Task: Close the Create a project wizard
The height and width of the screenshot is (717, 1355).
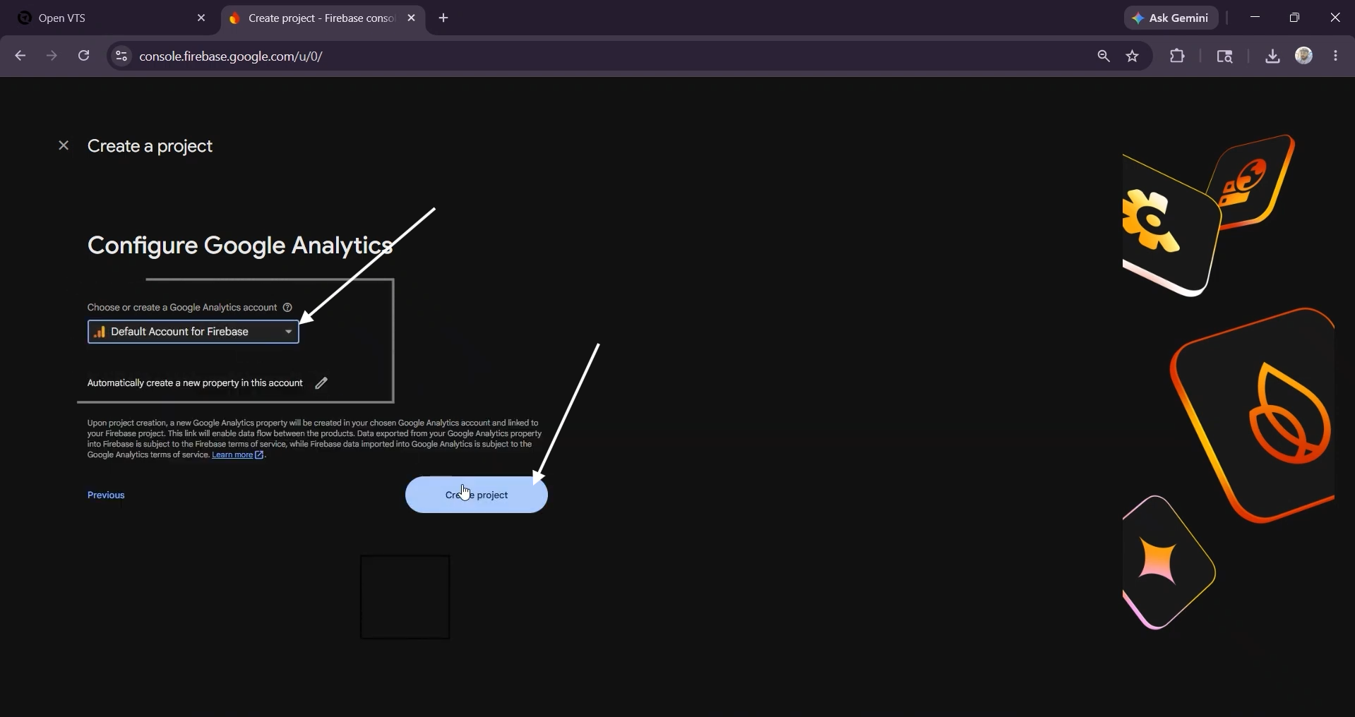Action: point(64,146)
